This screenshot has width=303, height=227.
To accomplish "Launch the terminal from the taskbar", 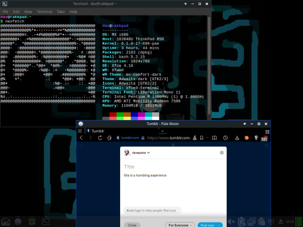I will pos(46,221).
